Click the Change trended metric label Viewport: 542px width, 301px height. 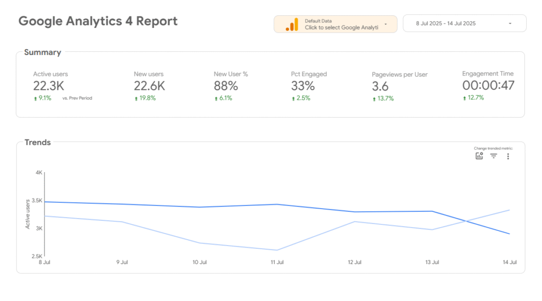(x=493, y=148)
